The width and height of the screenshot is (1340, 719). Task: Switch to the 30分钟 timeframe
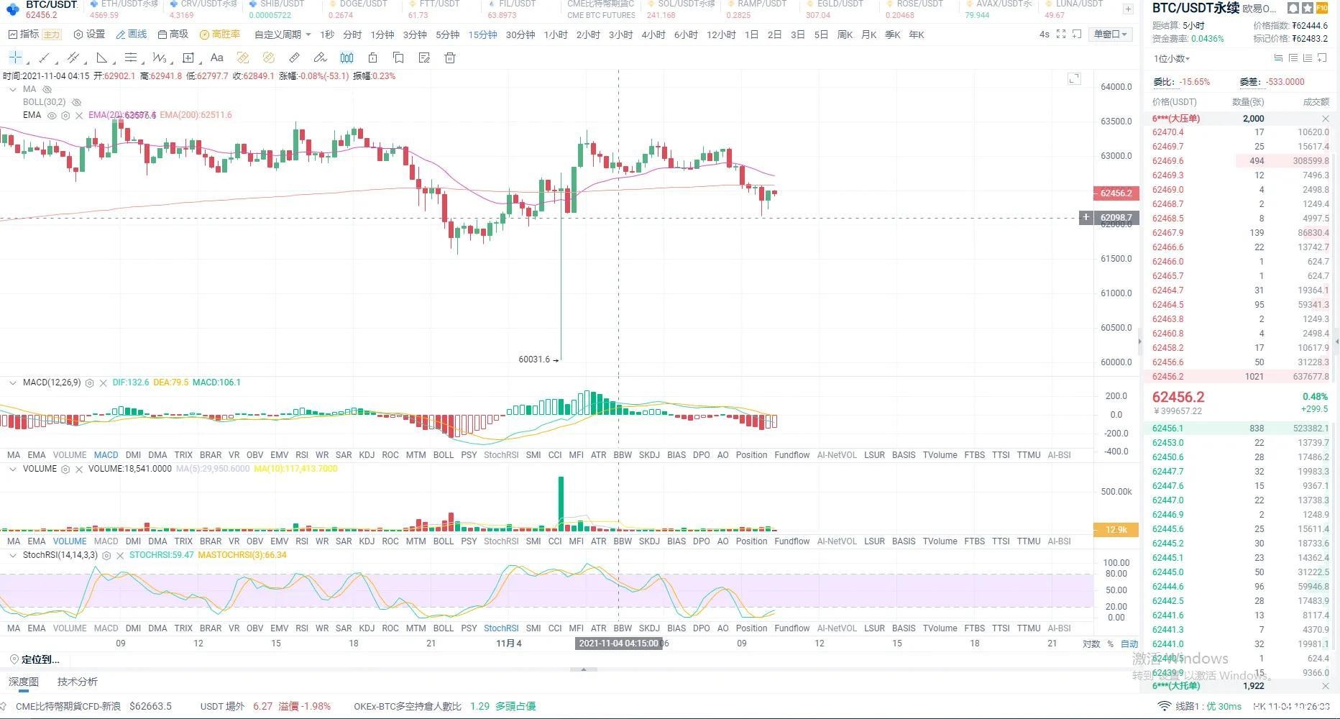click(x=520, y=35)
